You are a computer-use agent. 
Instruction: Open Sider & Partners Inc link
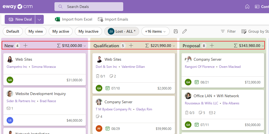coord(21,101)
